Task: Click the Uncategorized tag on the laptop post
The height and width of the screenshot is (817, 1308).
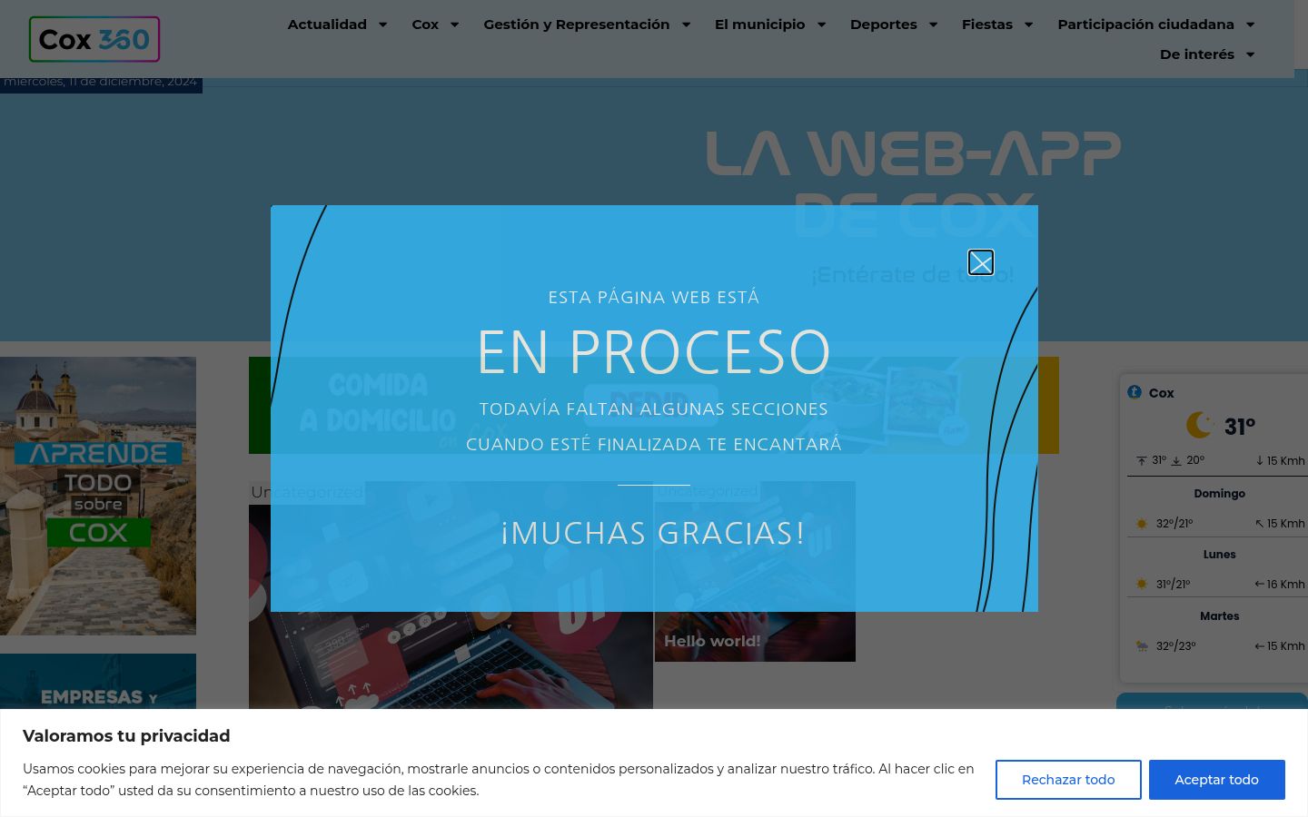Action: coord(307,492)
